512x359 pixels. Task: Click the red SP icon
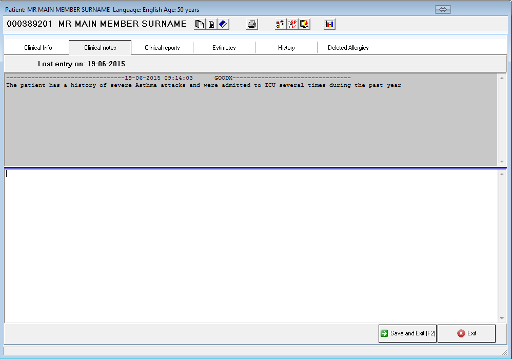292,24
